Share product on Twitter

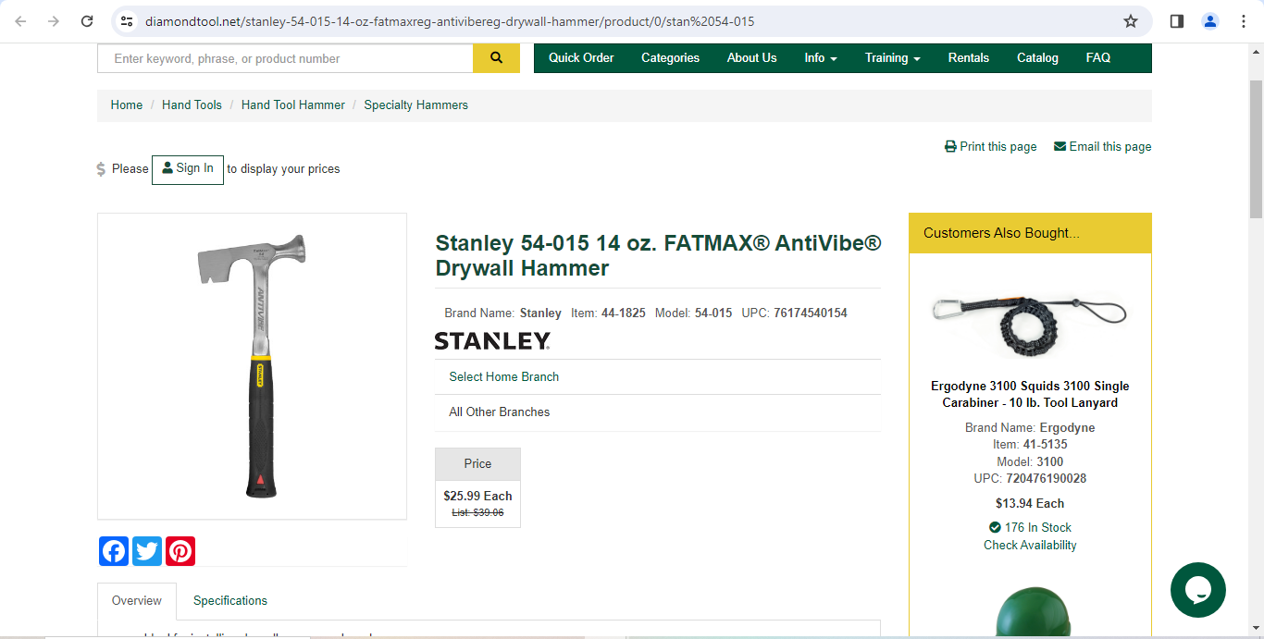pyautogui.click(x=147, y=551)
